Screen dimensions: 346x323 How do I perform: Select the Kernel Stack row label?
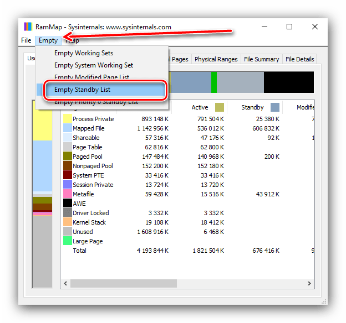click(89, 222)
